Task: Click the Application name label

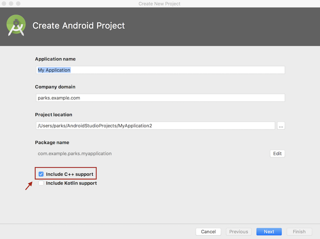Action: point(55,59)
